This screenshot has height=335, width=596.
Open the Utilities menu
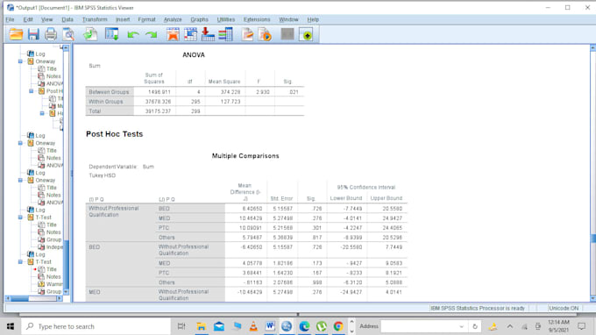pyautogui.click(x=226, y=19)
